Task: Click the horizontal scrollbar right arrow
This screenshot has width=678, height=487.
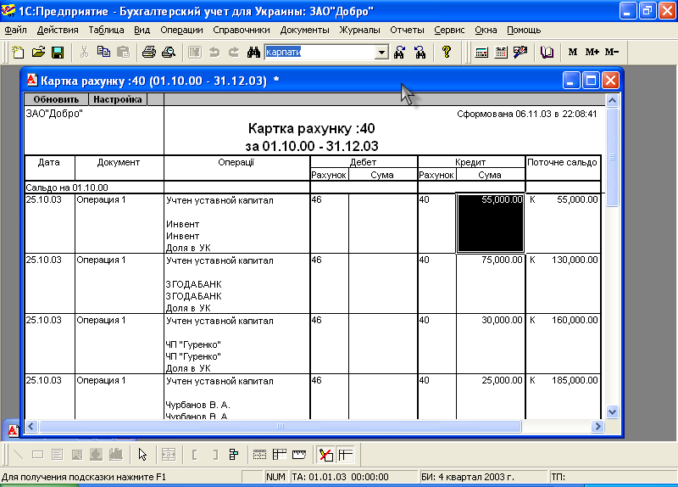Action: click(597, 427)
